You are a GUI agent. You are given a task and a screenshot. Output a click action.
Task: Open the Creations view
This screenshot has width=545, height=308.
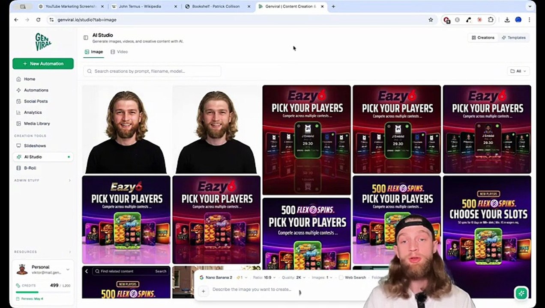click(x=483, y=38)
